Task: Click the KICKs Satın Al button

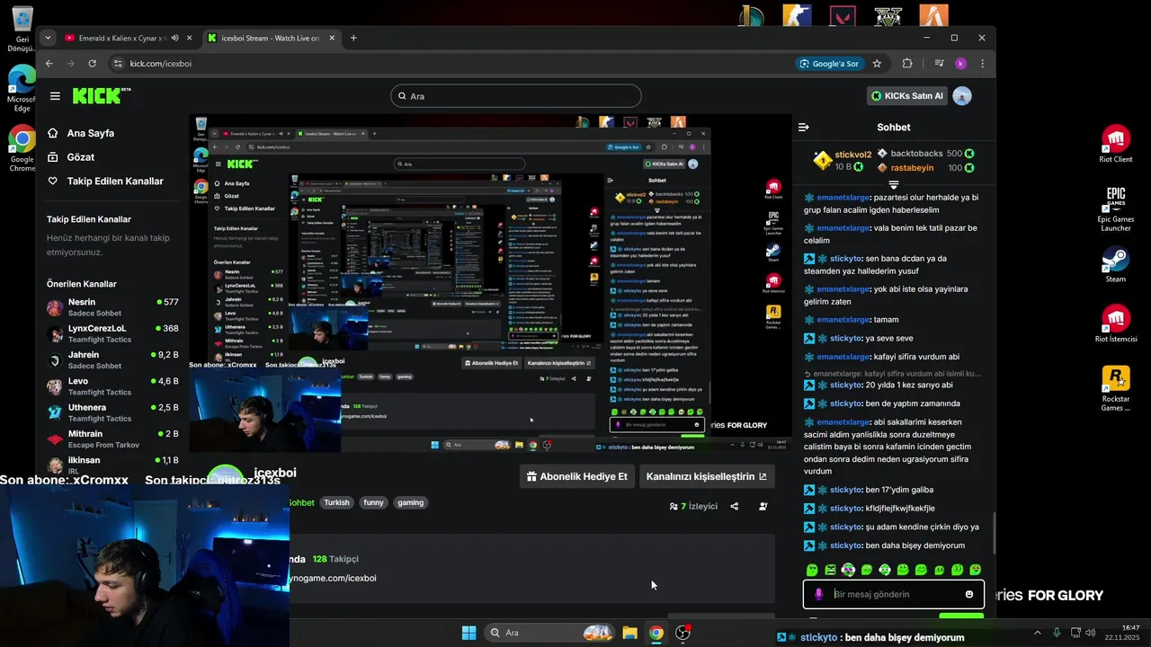Action: (907, 96)
